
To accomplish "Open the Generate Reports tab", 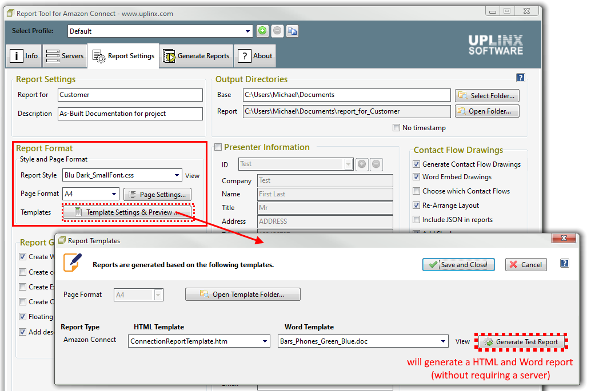I will [196, 56].
